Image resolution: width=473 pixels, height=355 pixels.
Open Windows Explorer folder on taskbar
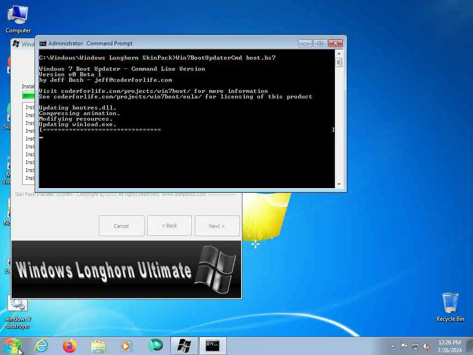tap(98, 346)
